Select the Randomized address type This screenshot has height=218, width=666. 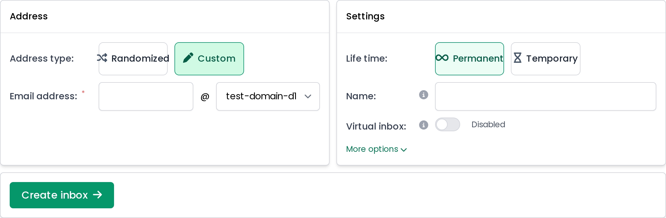pos(133,58)
